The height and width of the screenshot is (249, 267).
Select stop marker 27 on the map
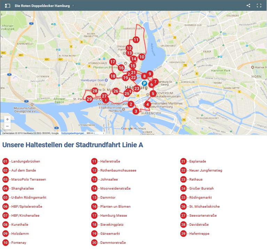click(x=104, y=96)
